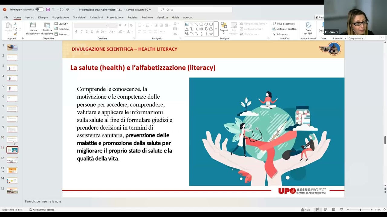Switch to Slide Sorter view icon in status bar

[x=326, y=210]
